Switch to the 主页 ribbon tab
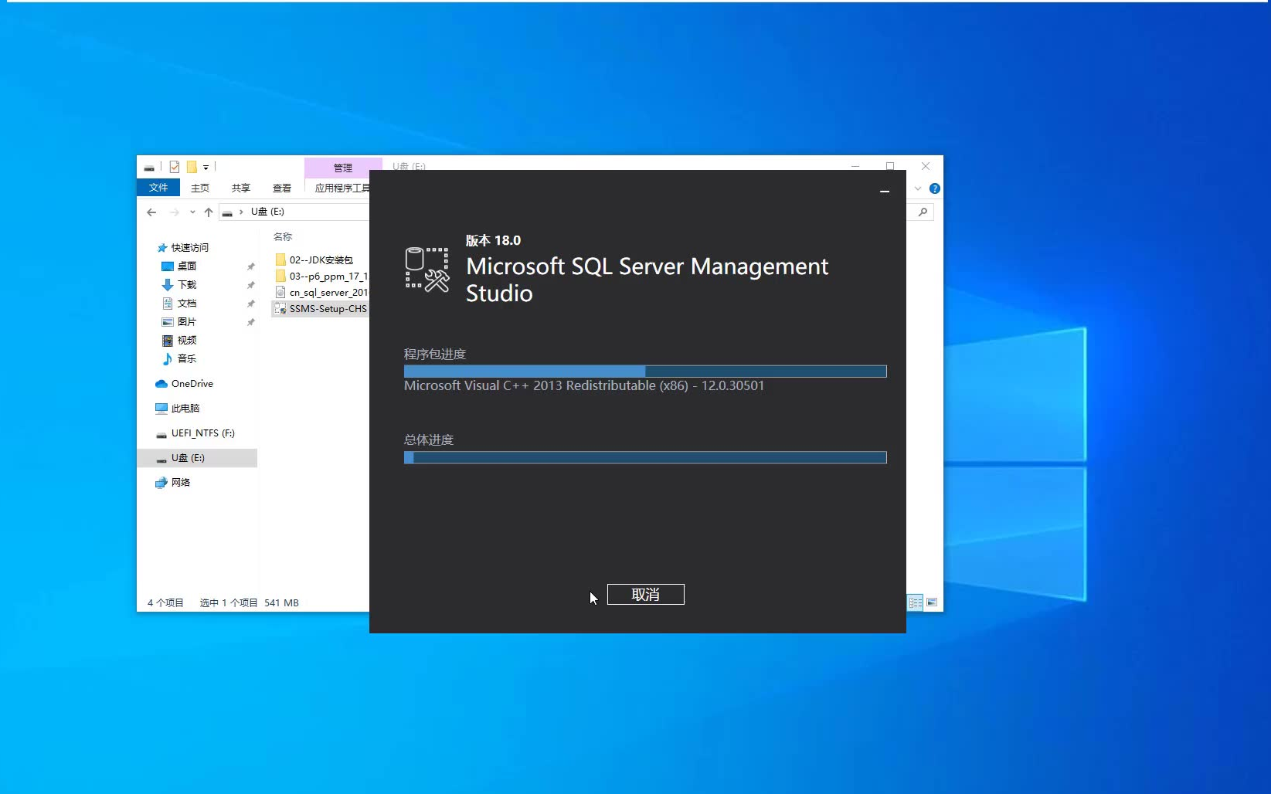The height and width of the screenshot is (794, 1271). [x=200, y=188]
